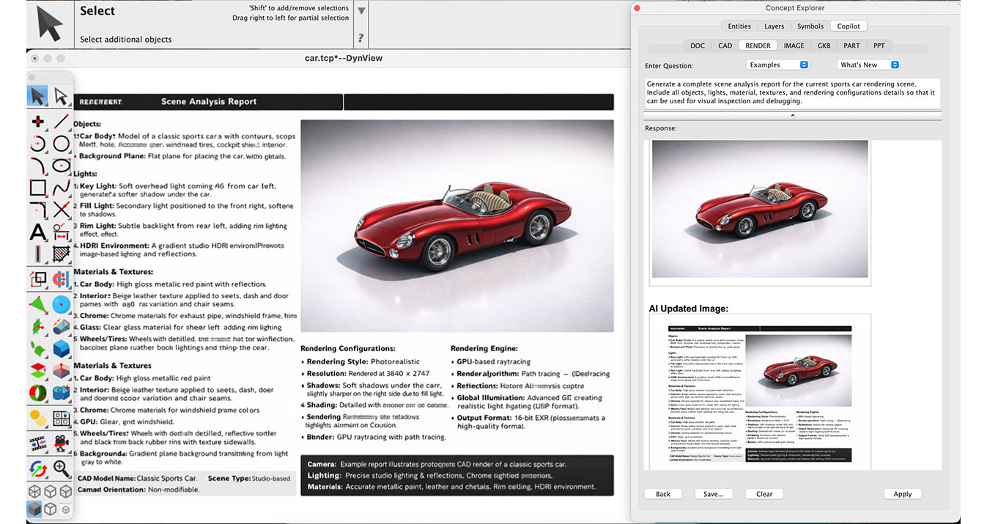987x524 pixels.
Task: Select the blue sphere primitive tool
Action: pos(61,303)
